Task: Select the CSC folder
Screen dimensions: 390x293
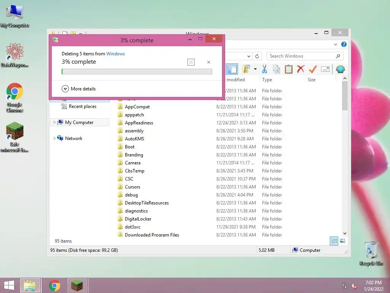Action: [x=129, y=179]
